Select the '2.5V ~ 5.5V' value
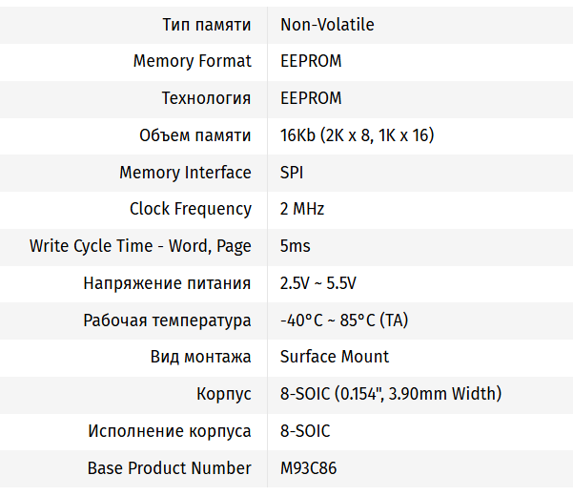Viewport: 573px width, 496px height. [317, 283]
